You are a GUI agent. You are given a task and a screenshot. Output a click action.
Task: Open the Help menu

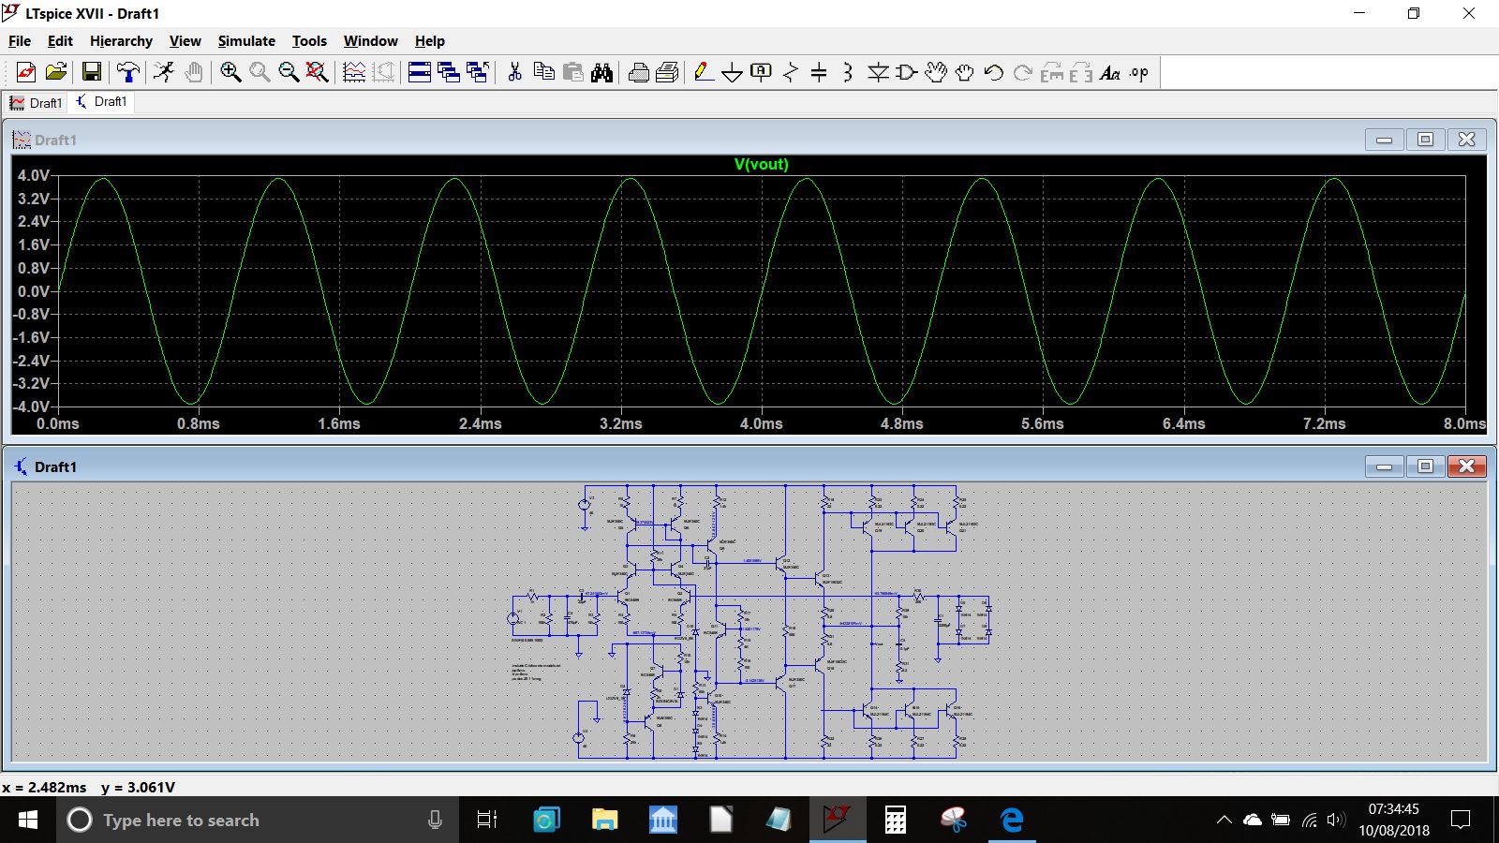click(429, 41)
